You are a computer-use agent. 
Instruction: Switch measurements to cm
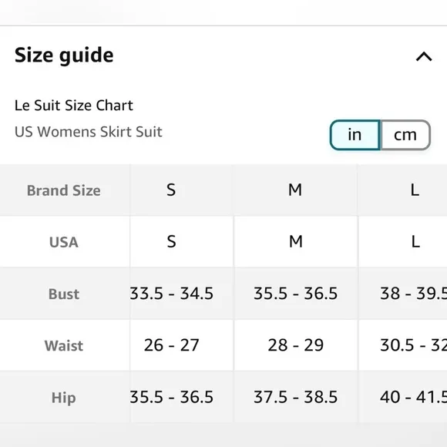click(405, 135)
